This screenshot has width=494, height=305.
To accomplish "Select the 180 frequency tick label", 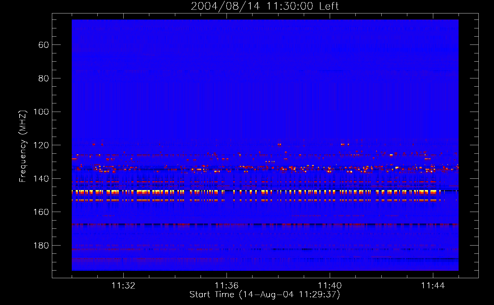I will pos(41,246).
